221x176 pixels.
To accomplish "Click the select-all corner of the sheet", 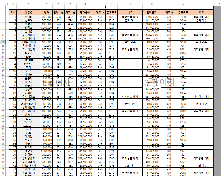I will coord(3,4).
